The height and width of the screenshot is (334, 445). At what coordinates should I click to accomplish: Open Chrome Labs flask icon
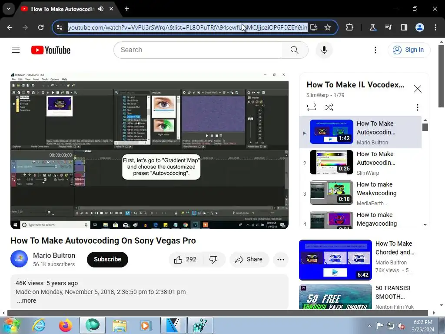pyautogui.click(x=372, y=27)
